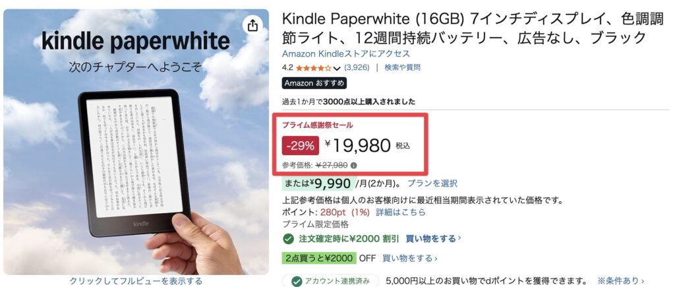Viewport: 675px width, 287px height.
Task: Expand the ※条件あり conditions link
Action: [620, 281]
